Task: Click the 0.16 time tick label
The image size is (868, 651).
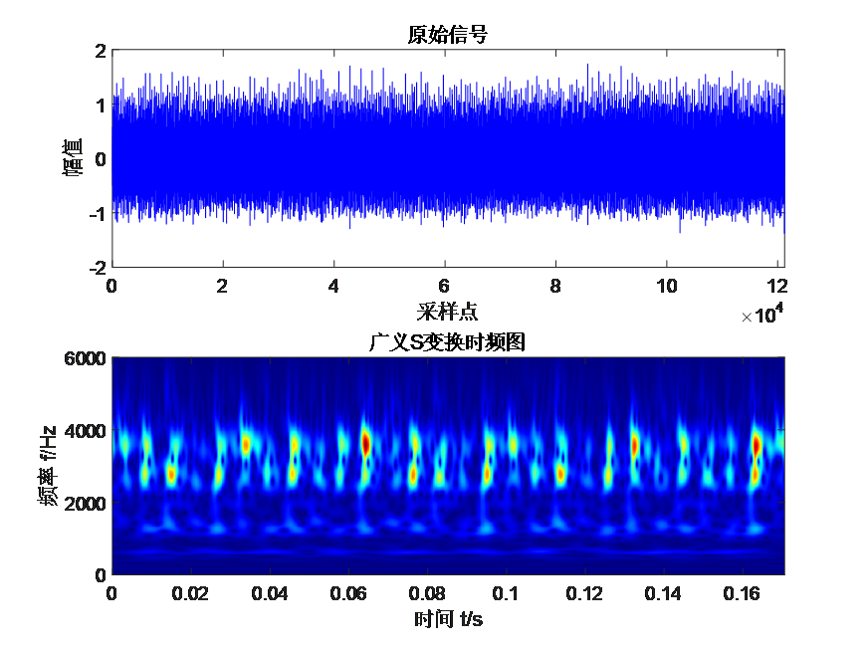Action: [742, 594]
